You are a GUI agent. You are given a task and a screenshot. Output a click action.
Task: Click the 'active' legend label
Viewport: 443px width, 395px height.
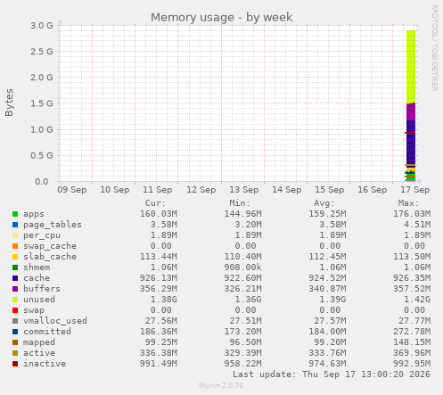[39, 353]
